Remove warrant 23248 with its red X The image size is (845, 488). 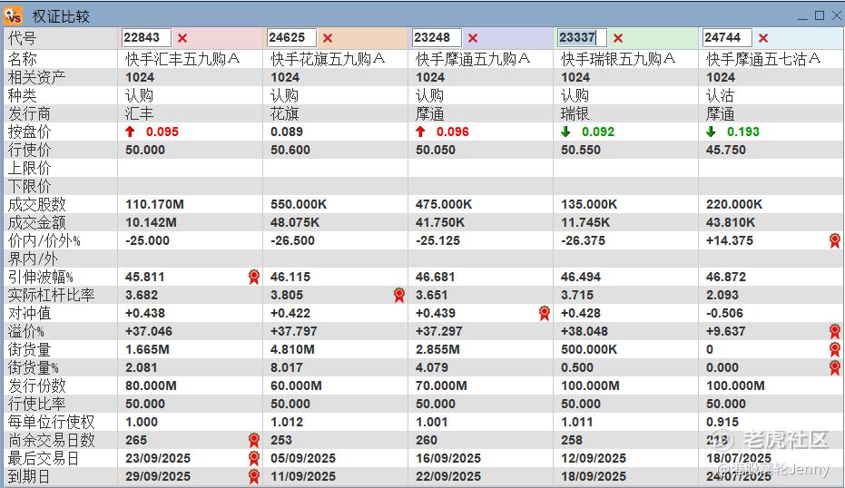click(x=473, y=38)
